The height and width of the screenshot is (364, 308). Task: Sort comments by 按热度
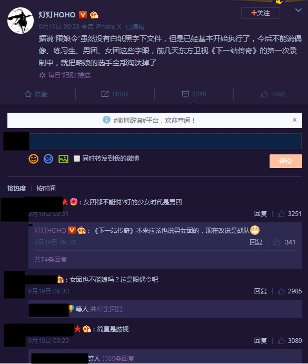(x=16, y=188)
